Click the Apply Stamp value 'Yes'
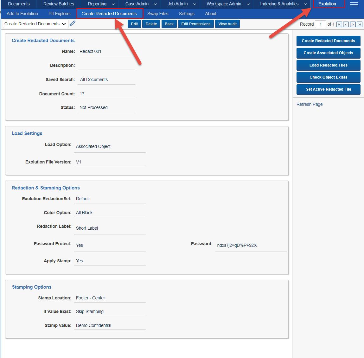This screenshot has width=364, height=358. [80, 261]
